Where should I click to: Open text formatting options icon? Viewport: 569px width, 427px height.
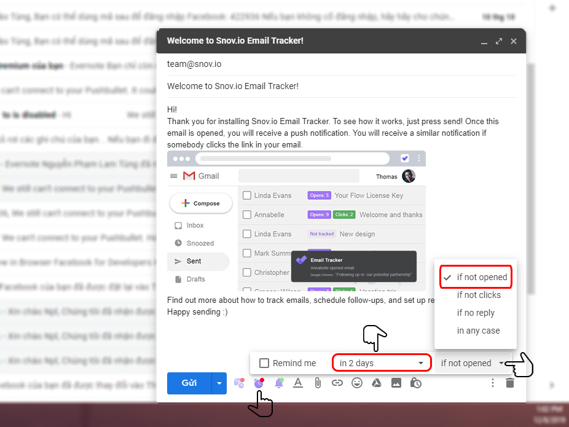coord(298,383)
